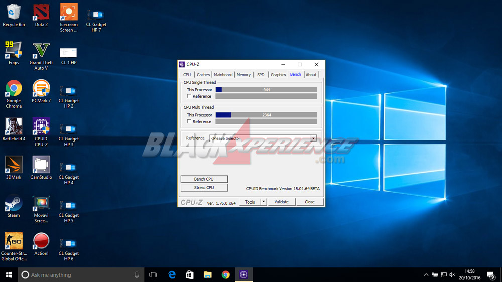Viewport: 502px width, 282px height.
Task: Click the Stress CPU button
Action: 204,188
